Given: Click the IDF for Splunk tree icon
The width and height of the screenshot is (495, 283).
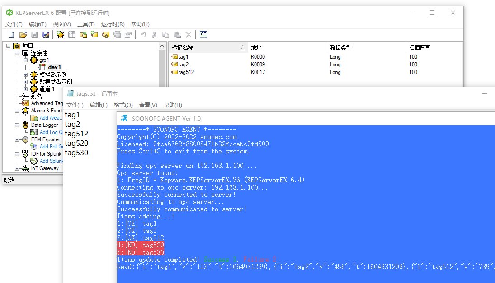Looking at the screenshot, I should pos(25,154).
